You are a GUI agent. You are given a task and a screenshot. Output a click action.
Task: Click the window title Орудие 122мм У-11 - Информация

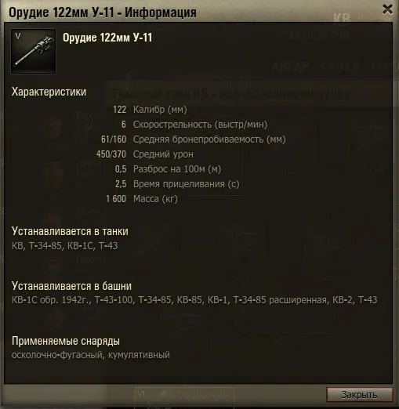tap(103, 13)
